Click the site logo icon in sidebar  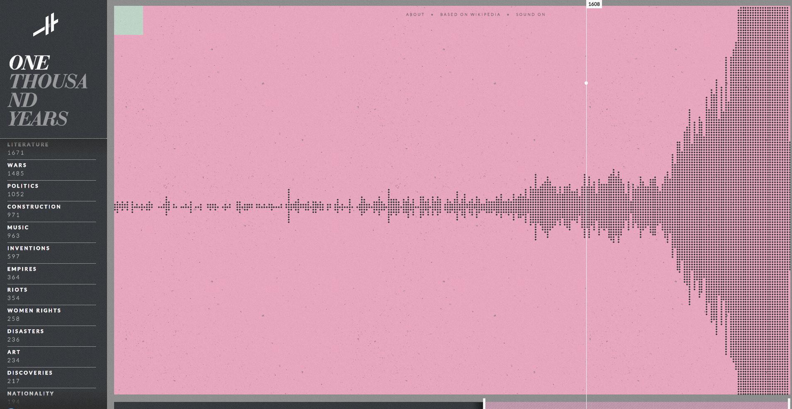tap(46, 25)
